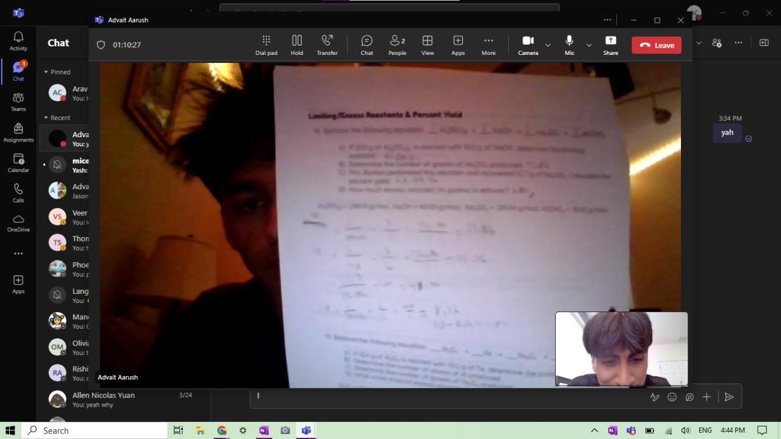Screen dimensions: 781x439
Task: Open the call Chat panel
Action: [367, 45]
